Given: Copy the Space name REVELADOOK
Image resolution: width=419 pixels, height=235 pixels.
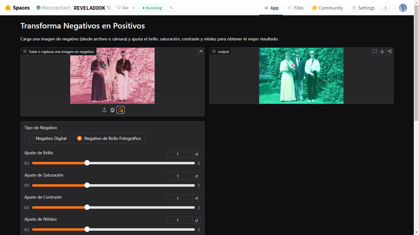Looking at the screenshot, I should 109,8.
